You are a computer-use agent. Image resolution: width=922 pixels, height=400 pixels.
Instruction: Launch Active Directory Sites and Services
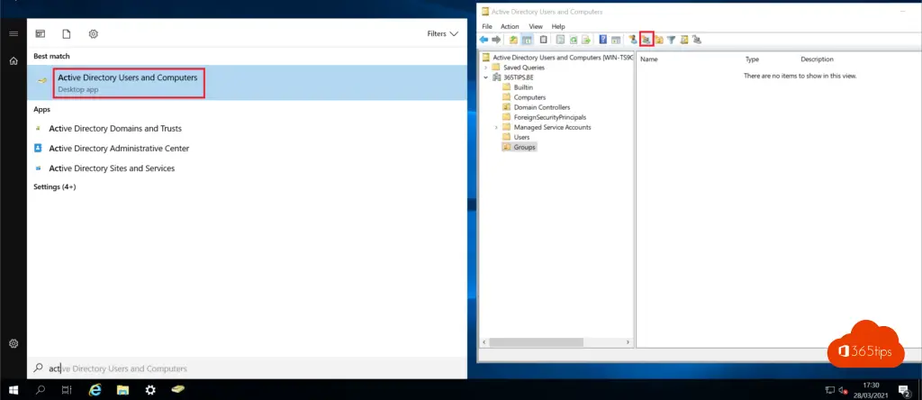(x=112, y=168)
